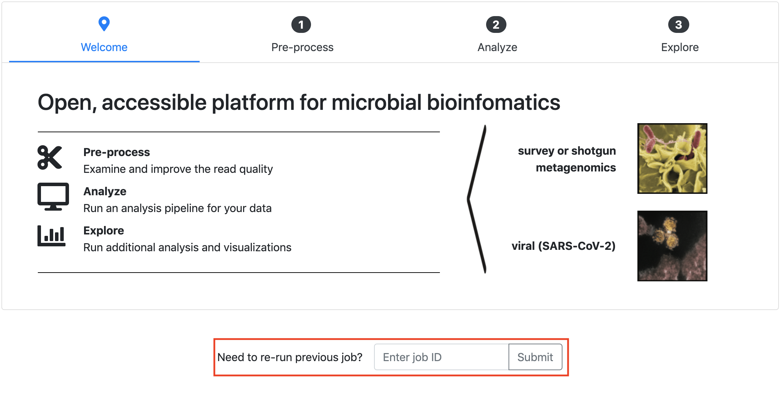Click the step 1 circle icon
Viewport: 781px width, 394px height.
[x=301, y=24]
